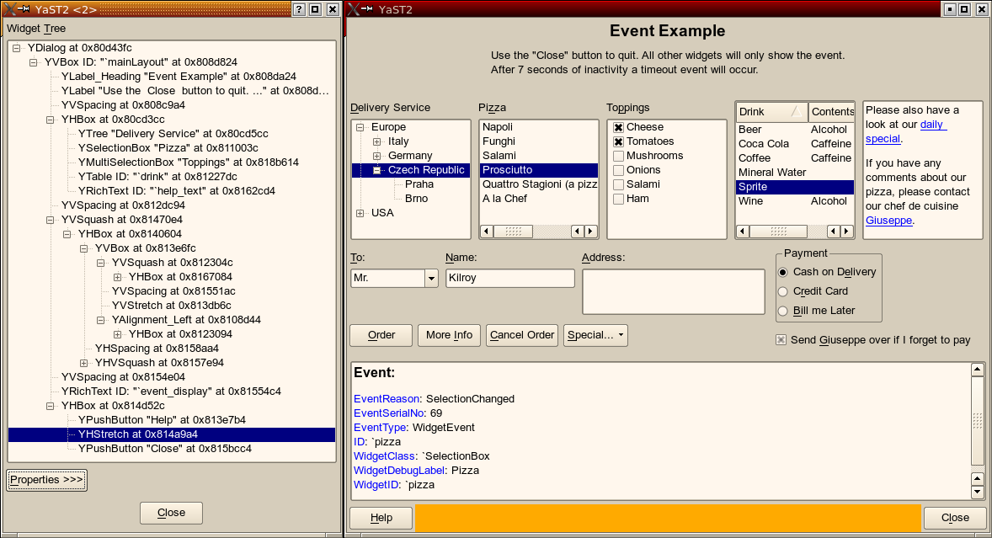Click the help question mark icon in Widget Tree titlebar
992x538 pixels.
pyautogui.click(x=299, y=9)
